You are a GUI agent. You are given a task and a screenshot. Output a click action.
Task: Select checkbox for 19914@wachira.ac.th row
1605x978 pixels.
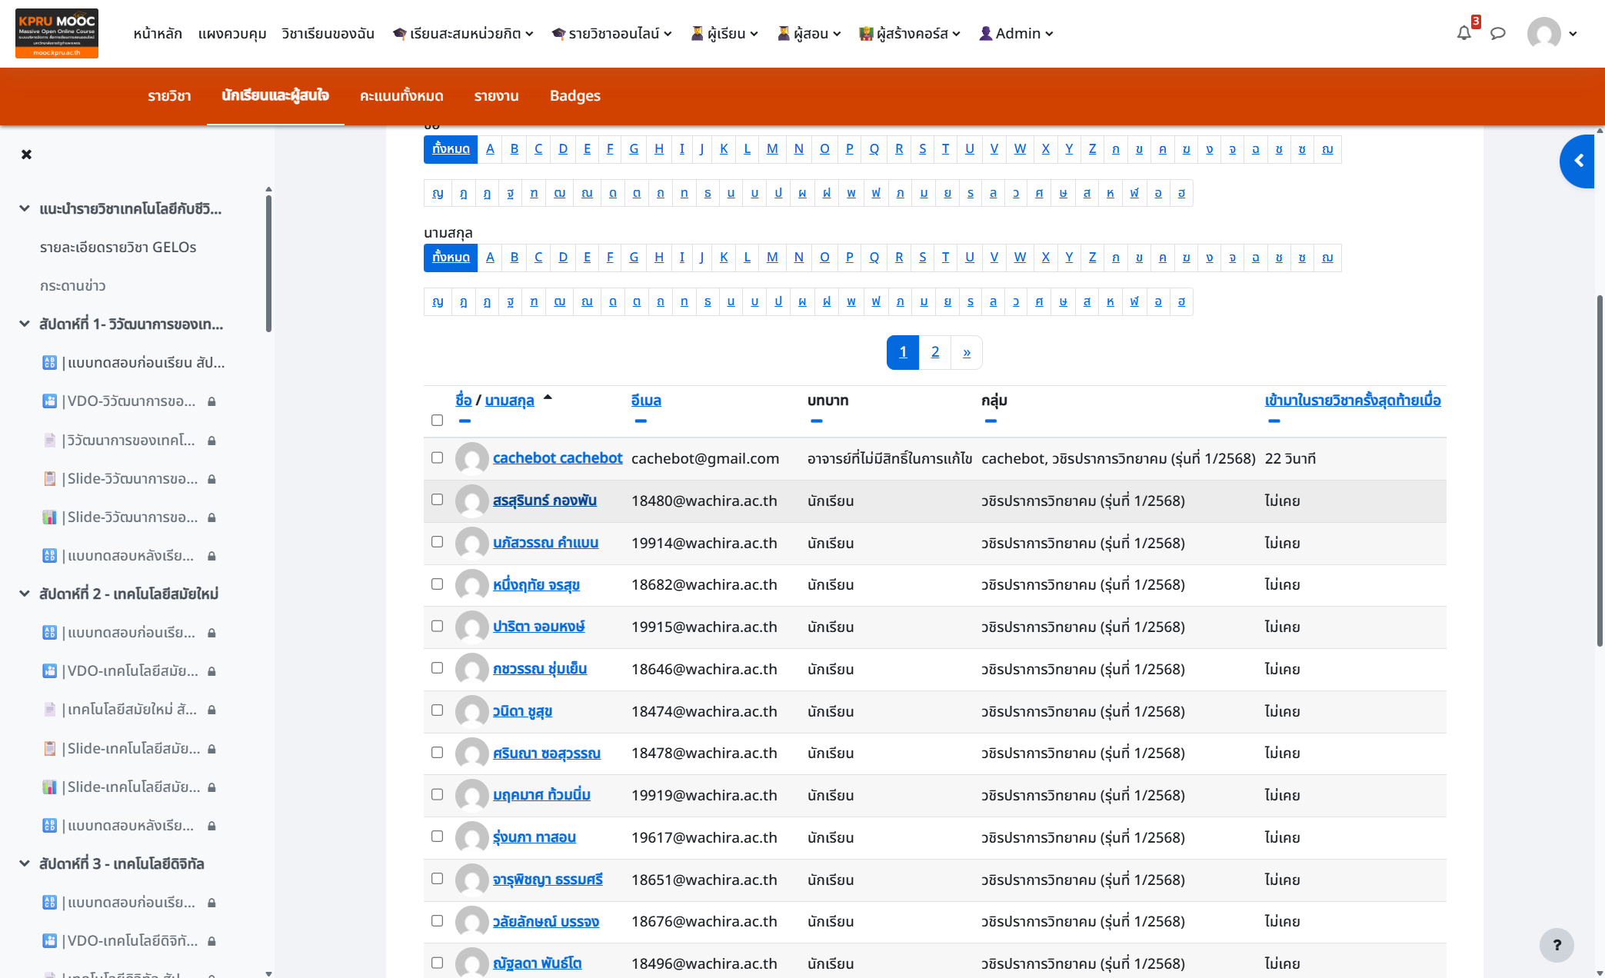(437, 542)
